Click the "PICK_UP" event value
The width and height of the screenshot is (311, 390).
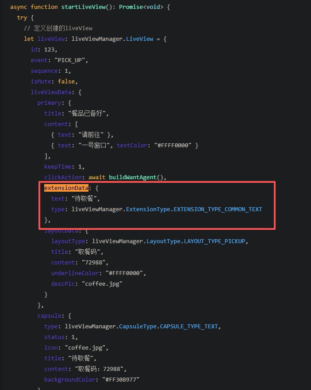70,60
